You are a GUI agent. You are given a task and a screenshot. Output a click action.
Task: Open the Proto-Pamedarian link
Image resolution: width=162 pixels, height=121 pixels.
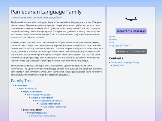click(28, 89)
